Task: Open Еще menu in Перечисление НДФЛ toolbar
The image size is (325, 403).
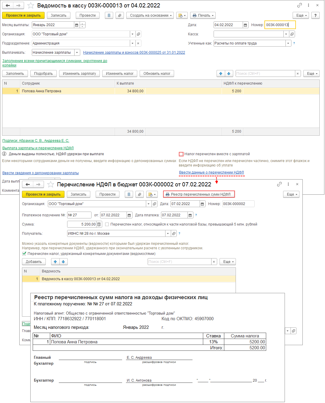Action: pyautogui.click(x=291, y=194)
